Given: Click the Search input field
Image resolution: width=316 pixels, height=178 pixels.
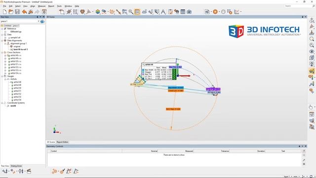Looking at the screenshot, I should 298,6.
